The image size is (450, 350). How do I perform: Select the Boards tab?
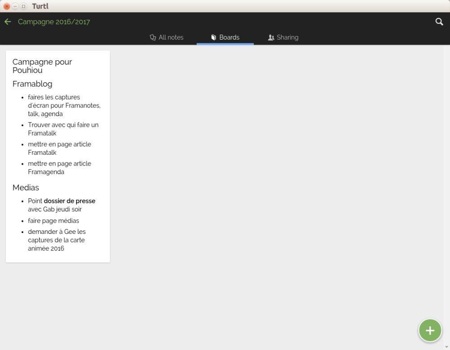tap(225, 37)
